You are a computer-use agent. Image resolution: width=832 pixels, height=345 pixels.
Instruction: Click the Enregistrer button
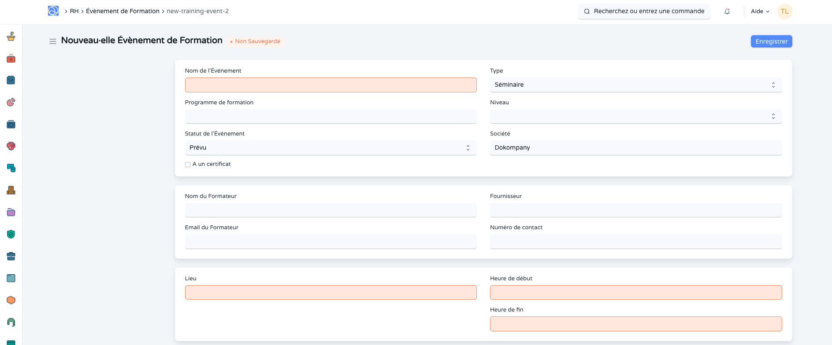click(x=771, y=41)
